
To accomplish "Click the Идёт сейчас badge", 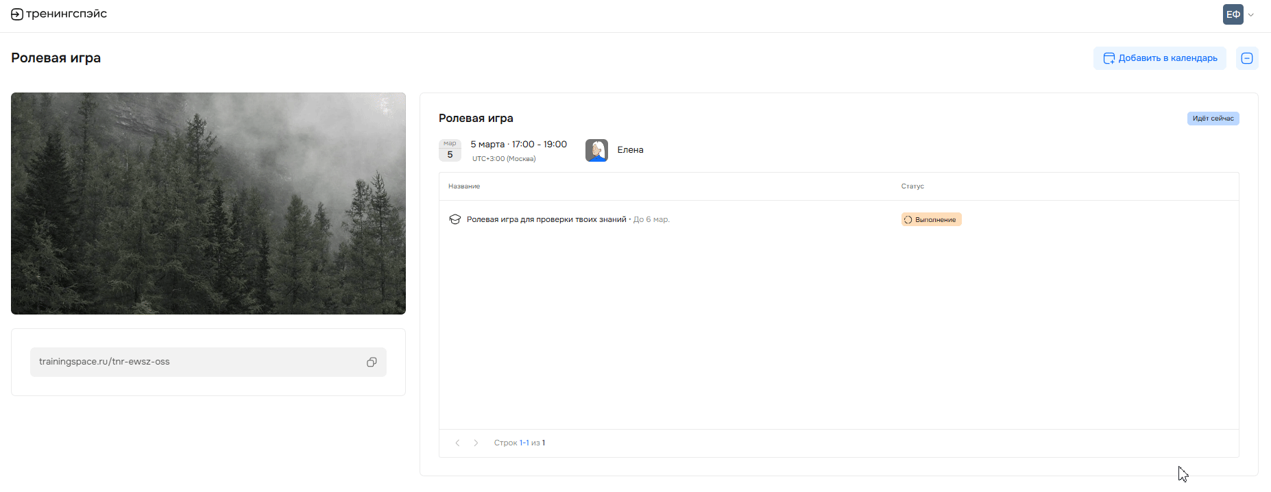I will 1213,119.
